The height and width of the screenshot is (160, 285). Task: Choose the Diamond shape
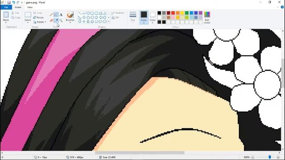(84, 17)
